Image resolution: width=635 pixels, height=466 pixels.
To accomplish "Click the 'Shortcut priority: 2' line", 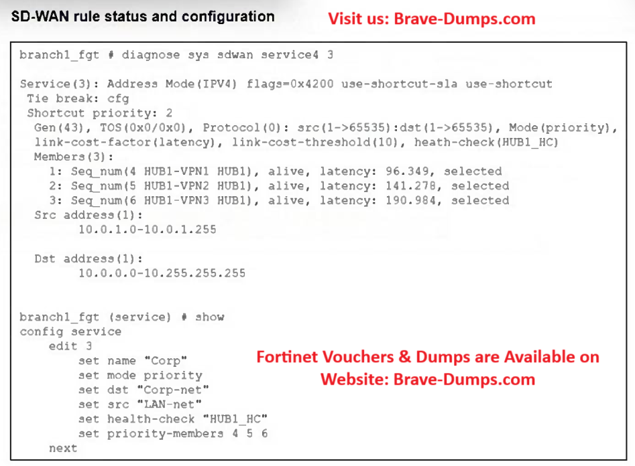I will coord(99,113).
